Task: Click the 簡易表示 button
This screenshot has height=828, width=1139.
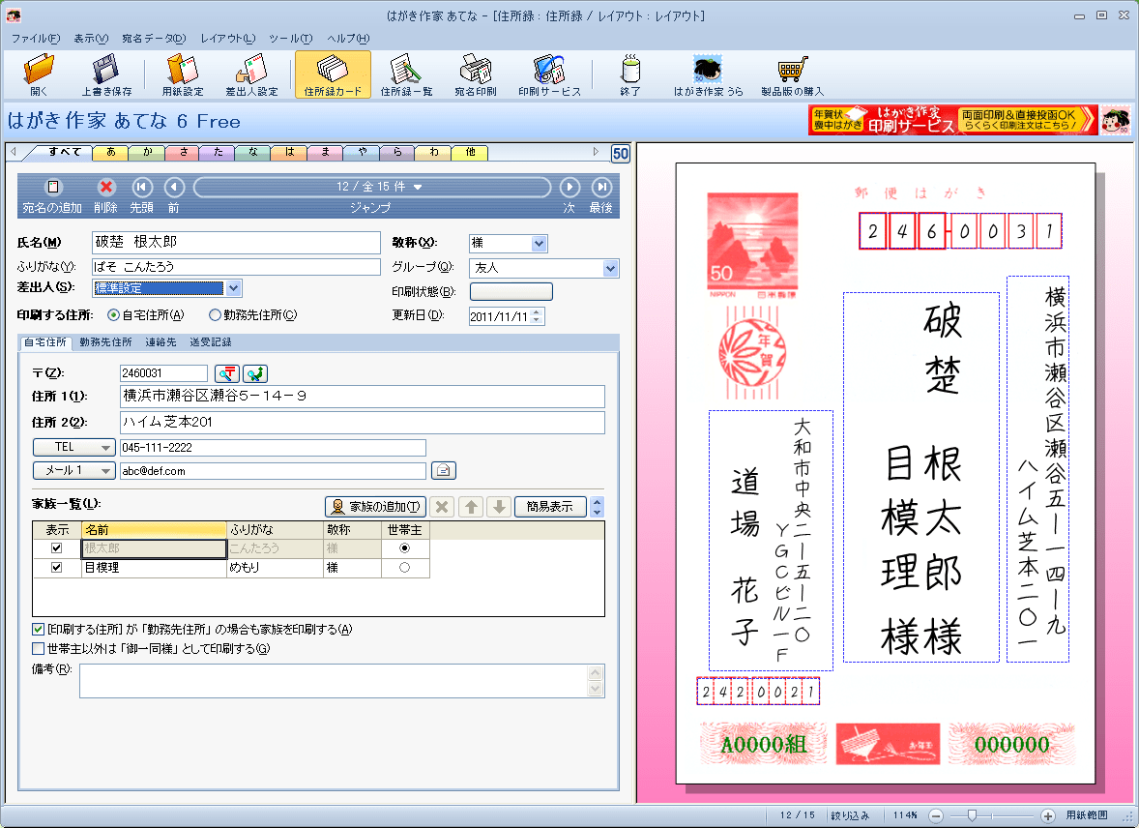Action: point(549,507)
